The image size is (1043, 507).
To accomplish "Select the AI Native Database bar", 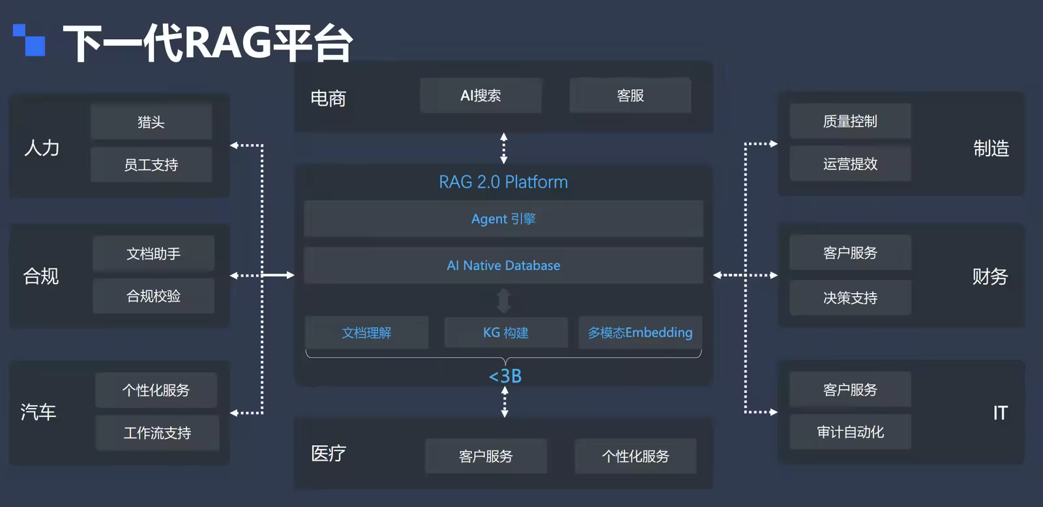I will click(x=503, y=265).
